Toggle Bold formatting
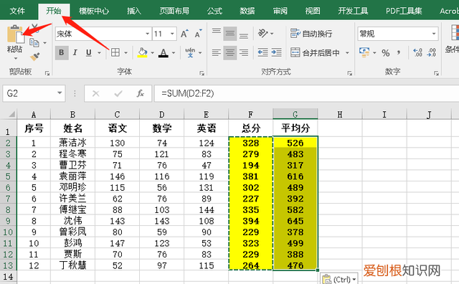459x284 pixels. pos(62,52)
